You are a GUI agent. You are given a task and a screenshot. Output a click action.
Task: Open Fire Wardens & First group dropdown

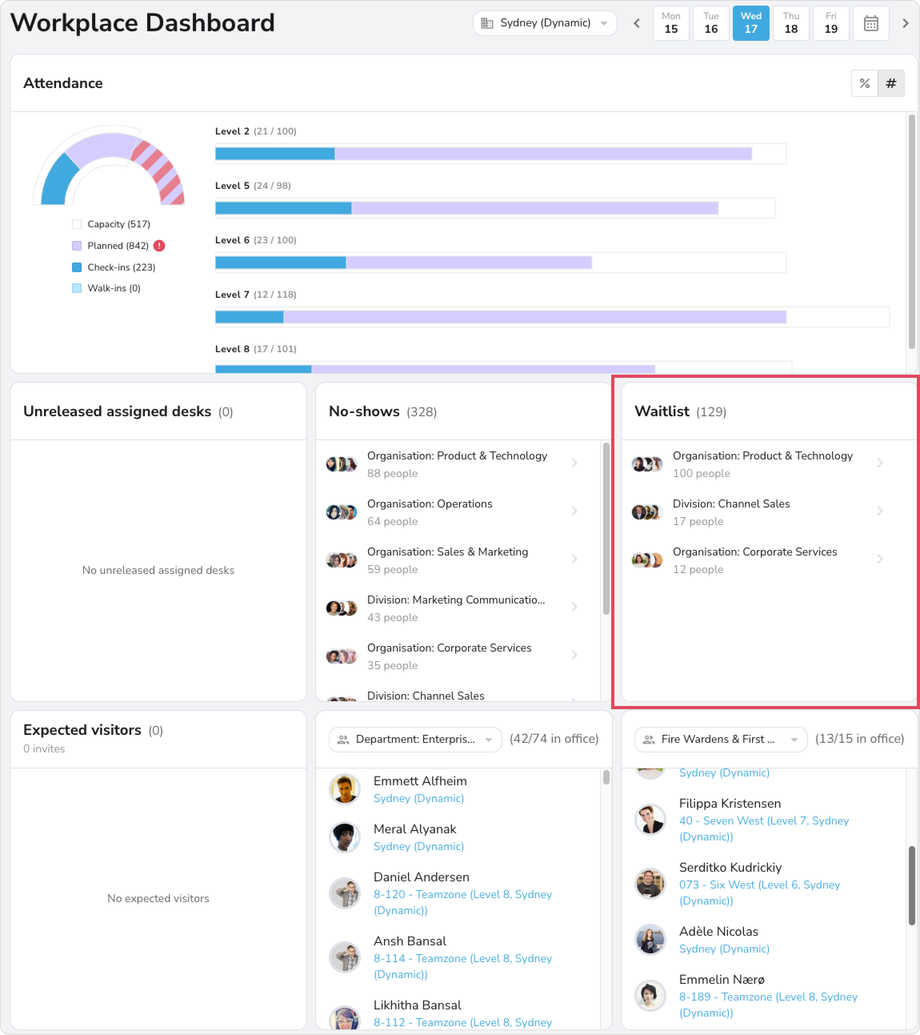720,739
